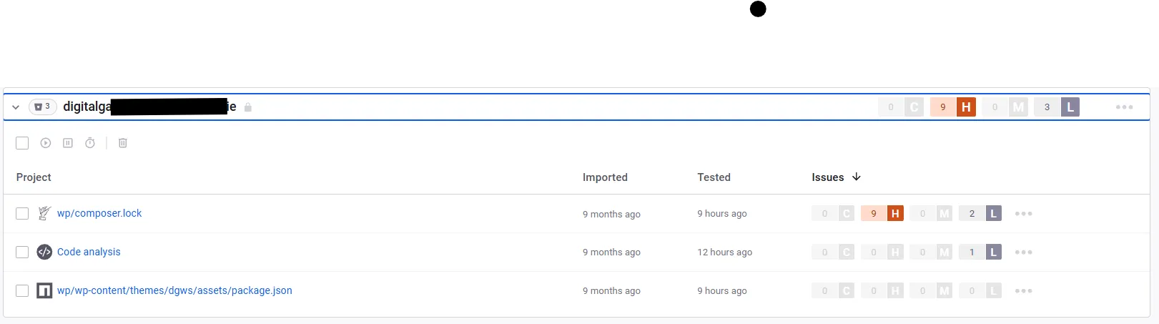Screen dimensions: 1159x324
Task: Click the orange H badge in organization header
Action: point(966,107)
